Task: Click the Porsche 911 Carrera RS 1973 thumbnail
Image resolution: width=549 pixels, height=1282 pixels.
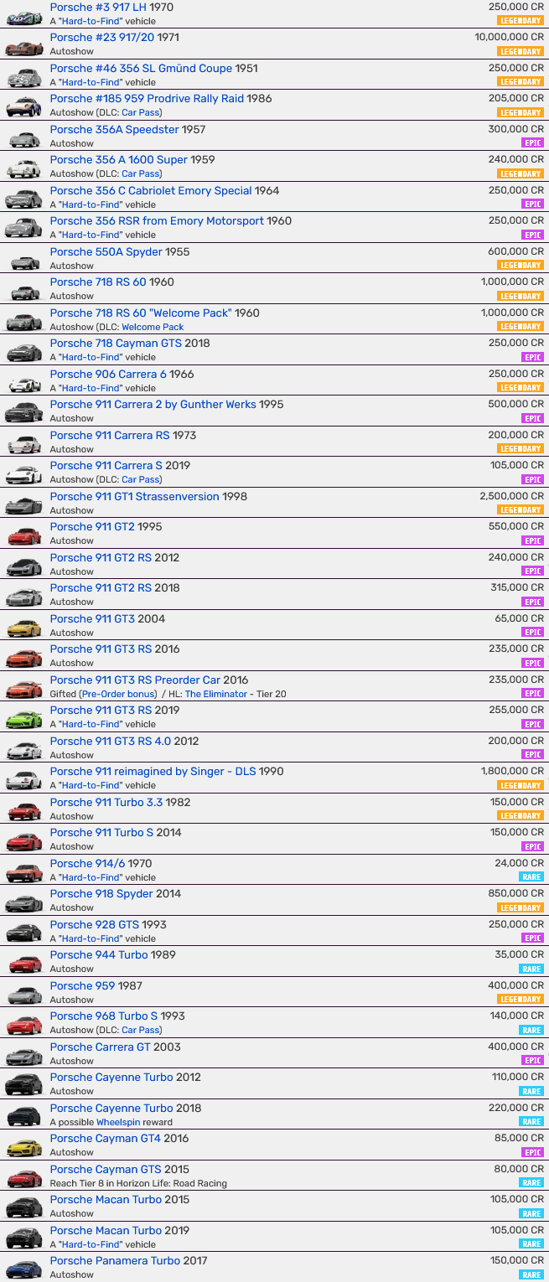Action: pyautogui.click(x=23, y=443)
